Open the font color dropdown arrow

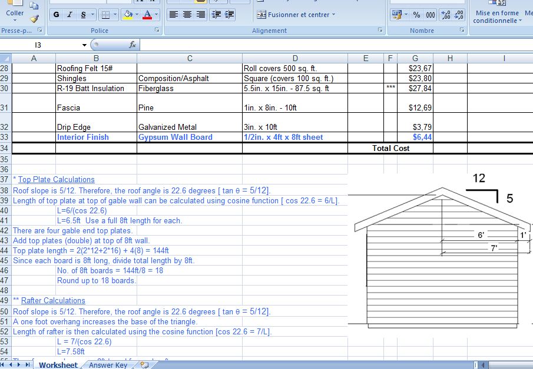(157, 14)
